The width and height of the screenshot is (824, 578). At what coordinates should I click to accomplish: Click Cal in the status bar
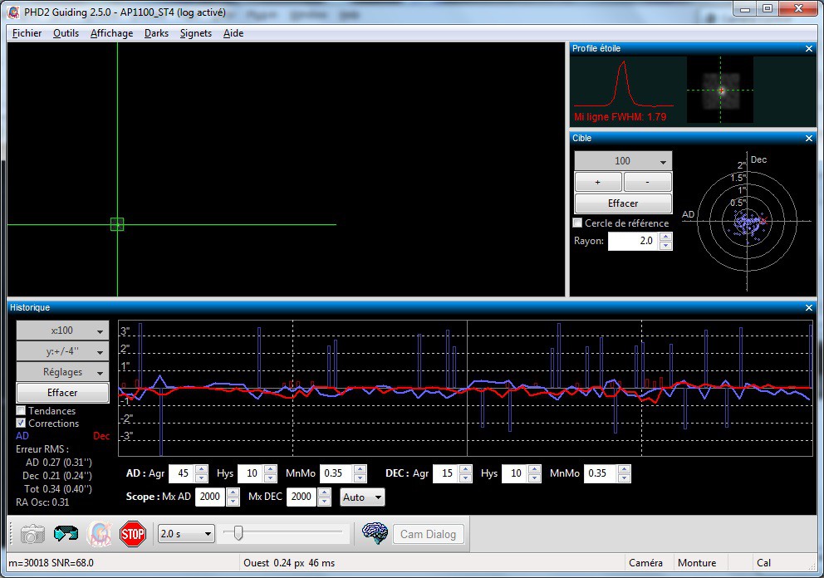point(763,563)
